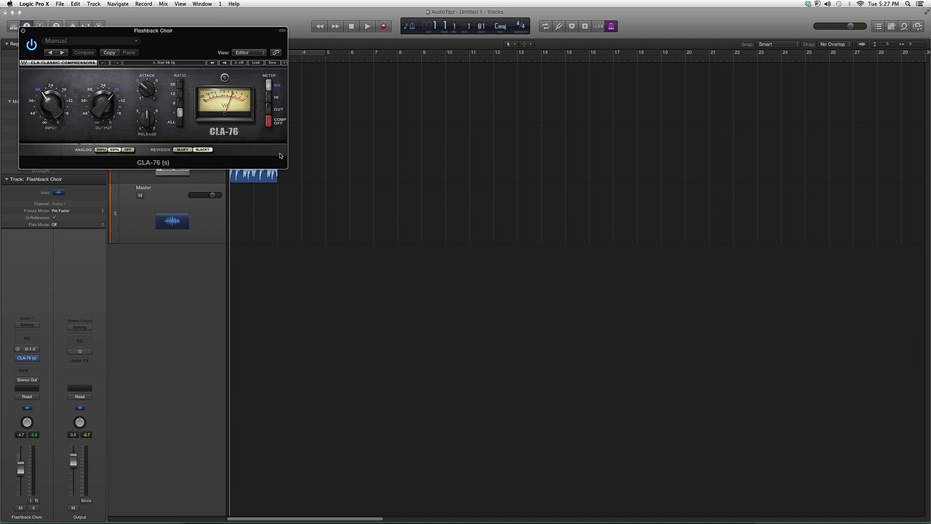Open the Waves help question mark
The width and height of the screenshot is (931, 524).
[284, 63]
